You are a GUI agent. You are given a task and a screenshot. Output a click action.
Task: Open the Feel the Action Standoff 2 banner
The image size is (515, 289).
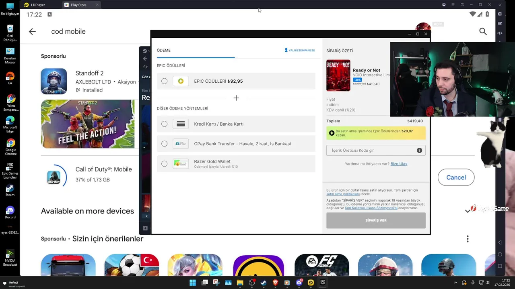point(88,124)
